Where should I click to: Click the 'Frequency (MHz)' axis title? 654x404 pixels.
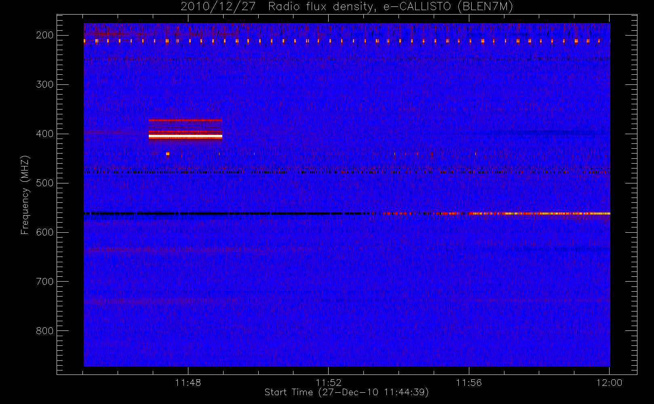pyautogui.click(x=25, y=195)
